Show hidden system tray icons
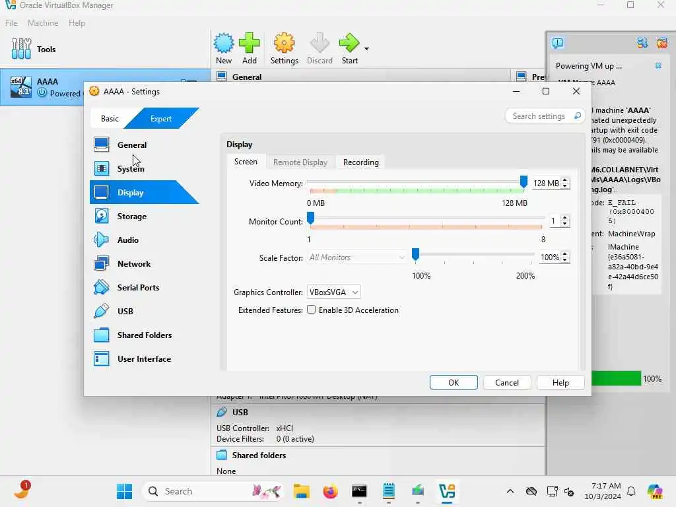 click(x=510, y=491)
